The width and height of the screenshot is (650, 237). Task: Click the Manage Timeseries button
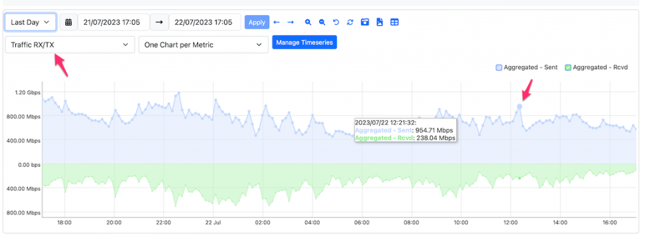click(305, 42)
